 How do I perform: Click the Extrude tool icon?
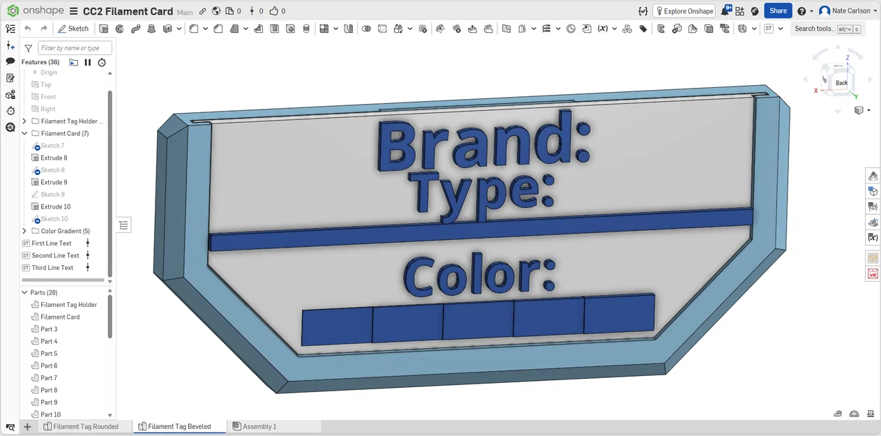point(104,29)
